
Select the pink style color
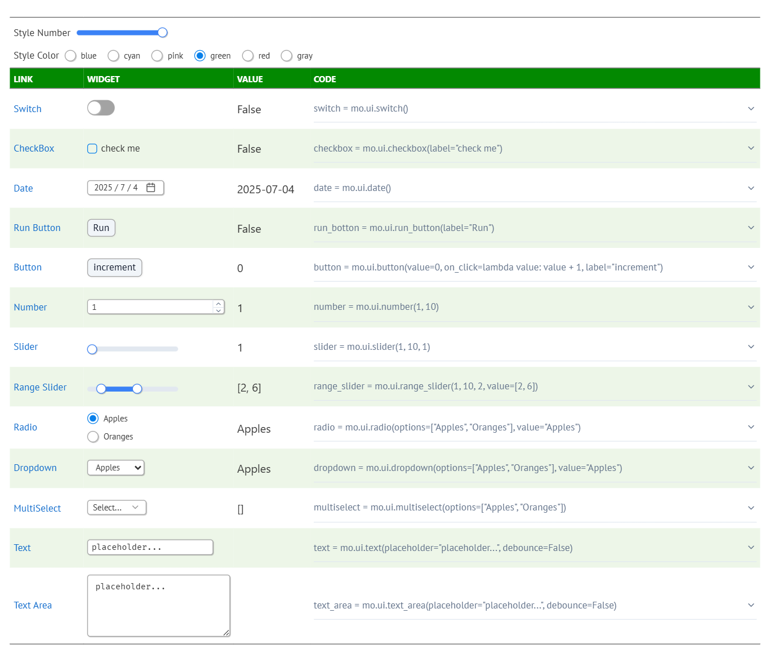pos(157,56)
